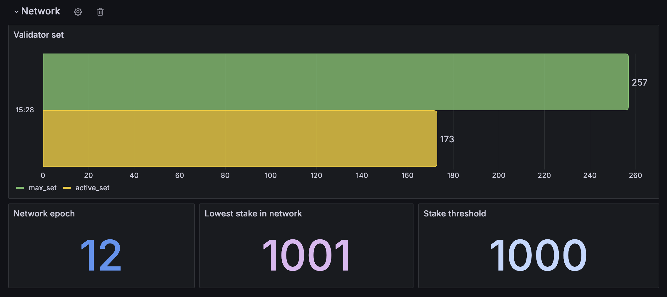Click the yellow active_set legend color swatch
Viewport: 667px width, 297px height.
click(x=67, y=188)
